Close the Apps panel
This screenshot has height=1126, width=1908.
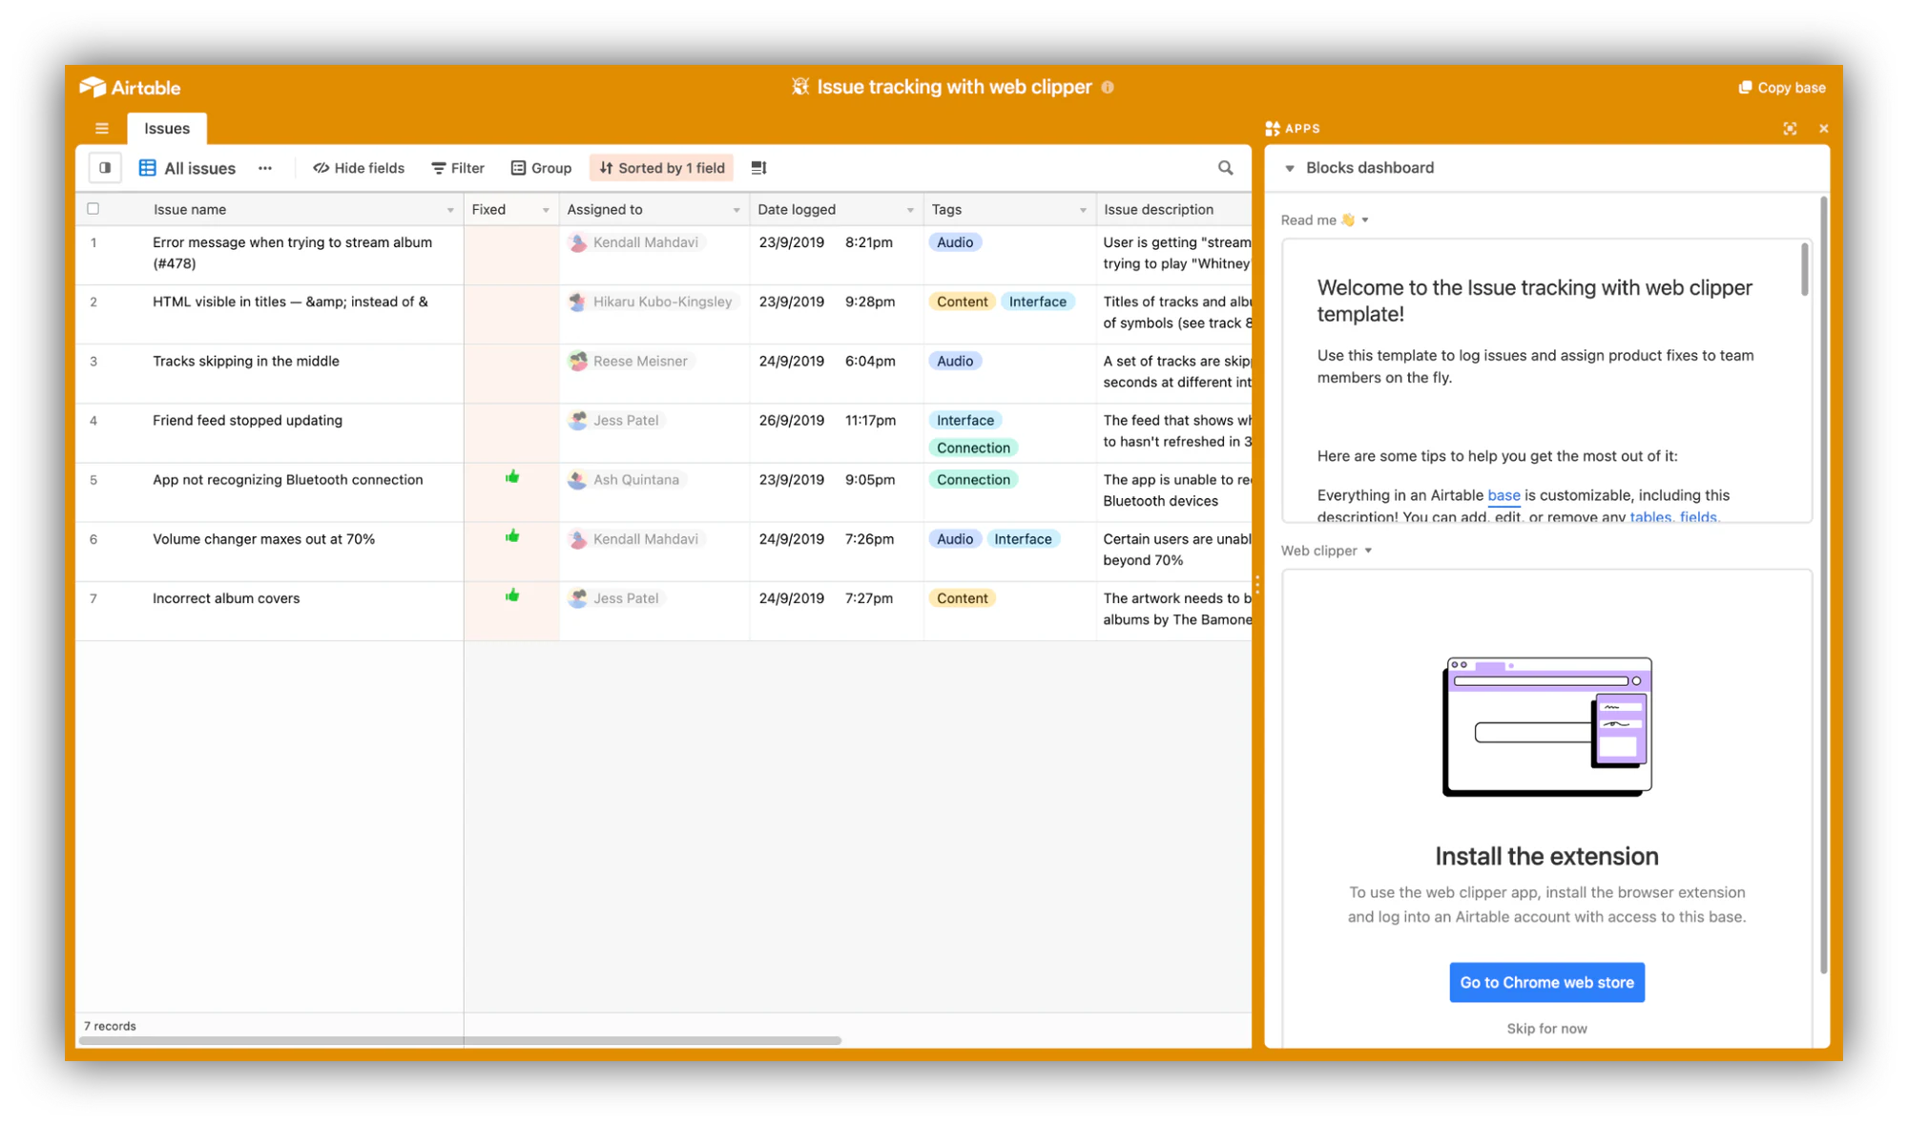(1823, 128)
